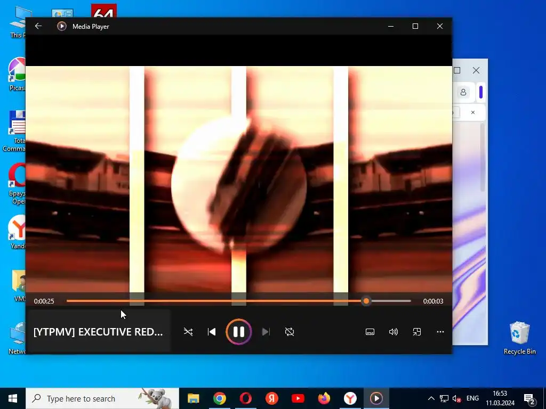This screenshot has width=546, height=409.
Task: Open subtitles and captions menu
Action: click(x=370, y=332)
